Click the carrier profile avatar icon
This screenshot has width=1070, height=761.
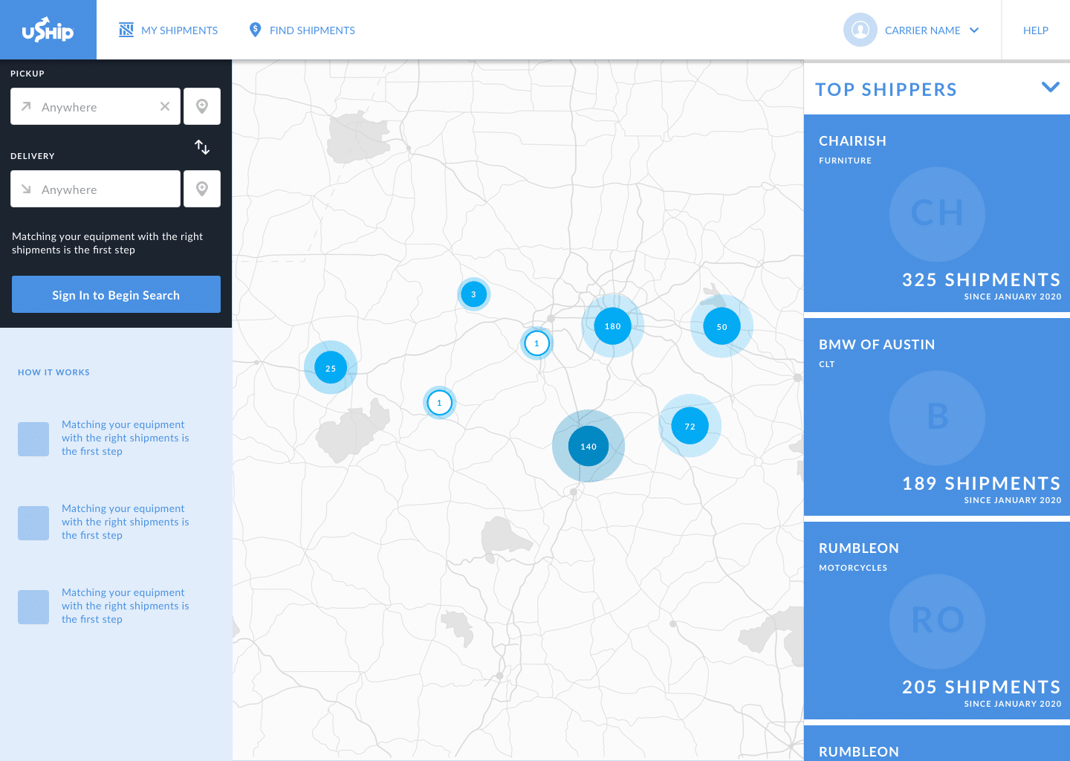pos(860,30)
